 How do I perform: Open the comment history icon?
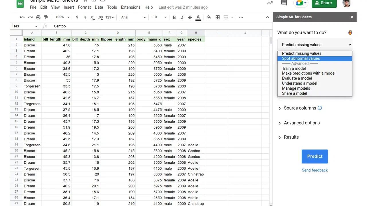tap(284, 3)
